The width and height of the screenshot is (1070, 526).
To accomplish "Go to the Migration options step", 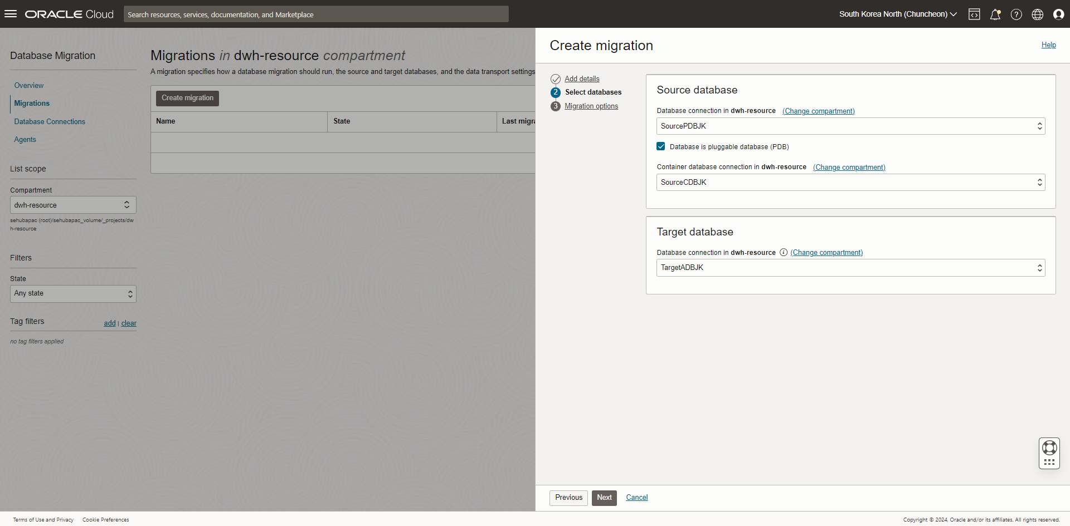I will point(591,106).
